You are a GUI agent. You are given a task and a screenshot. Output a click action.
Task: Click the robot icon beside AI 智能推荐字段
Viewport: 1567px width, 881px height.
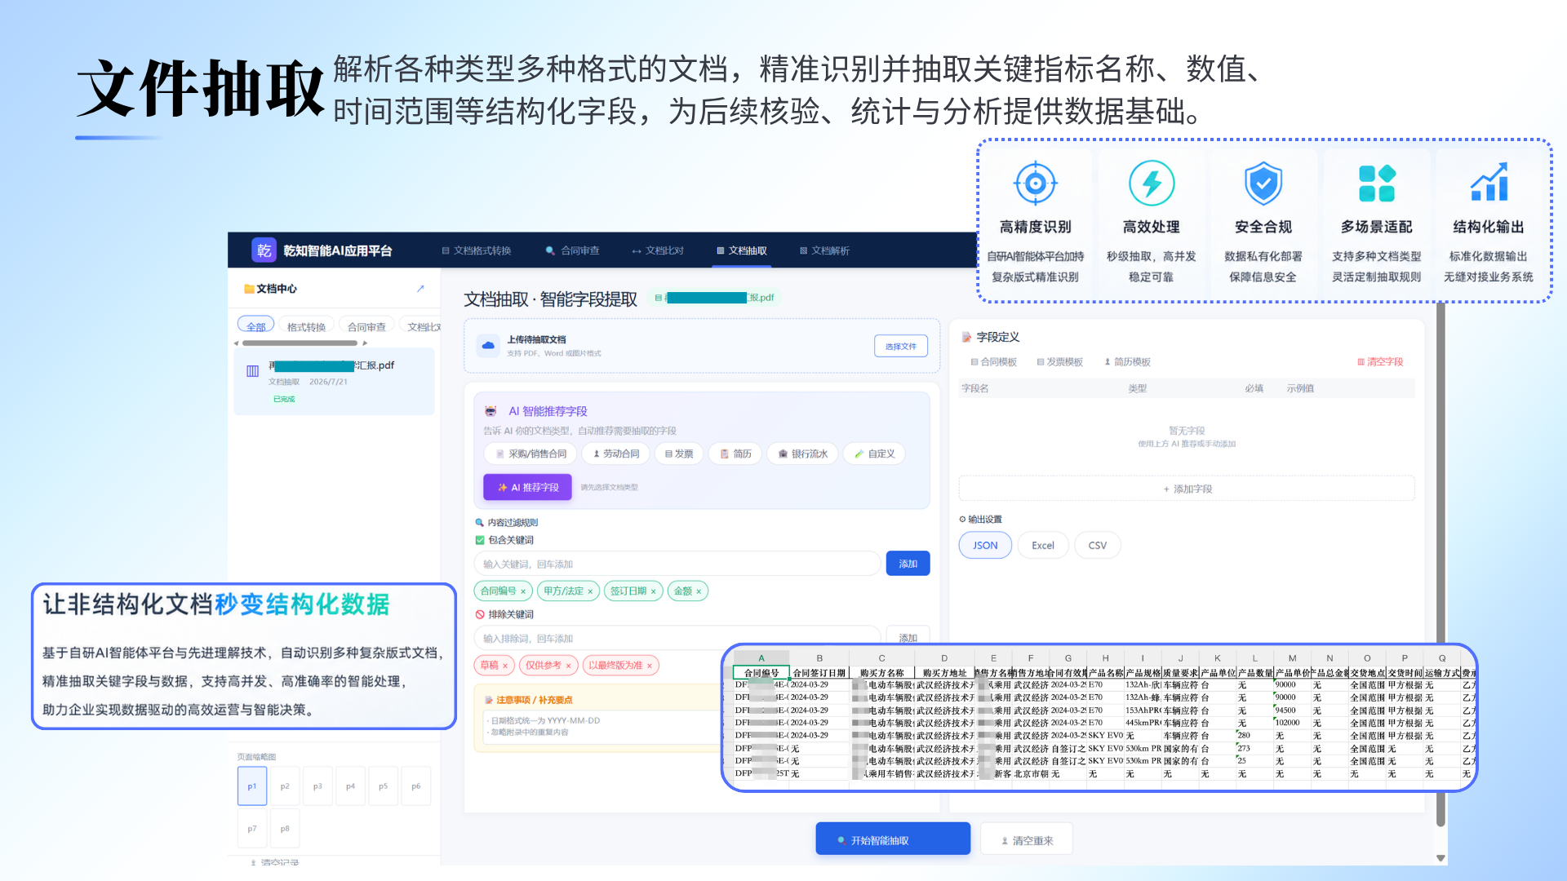click(491, 411)
